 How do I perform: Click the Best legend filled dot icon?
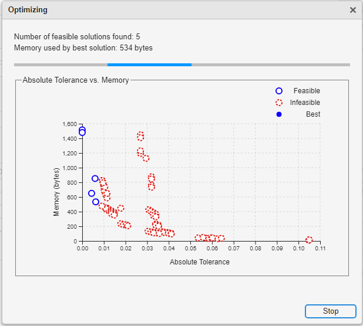tap(279, 114)
